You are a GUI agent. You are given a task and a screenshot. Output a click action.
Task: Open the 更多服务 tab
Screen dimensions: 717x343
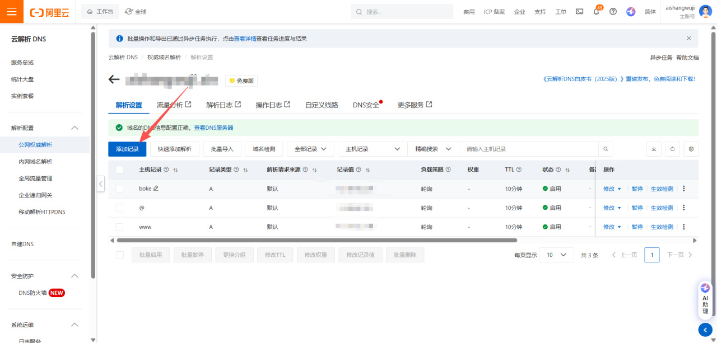coord(415,105)
